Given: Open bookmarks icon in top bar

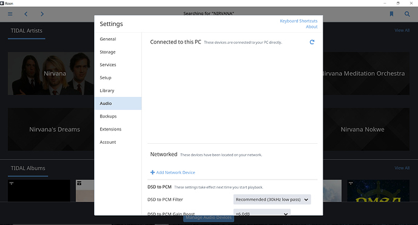Looking at the screenshot, I should (391, 14).
